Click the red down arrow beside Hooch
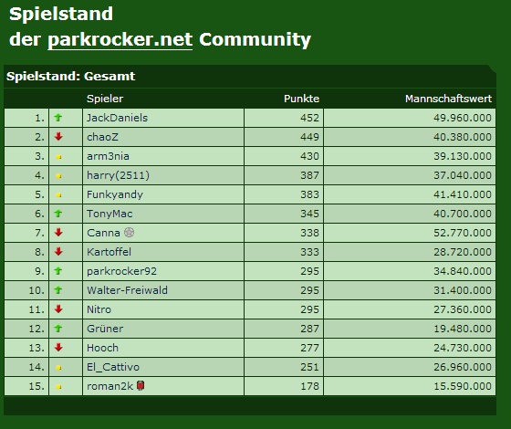 [58, 347]
